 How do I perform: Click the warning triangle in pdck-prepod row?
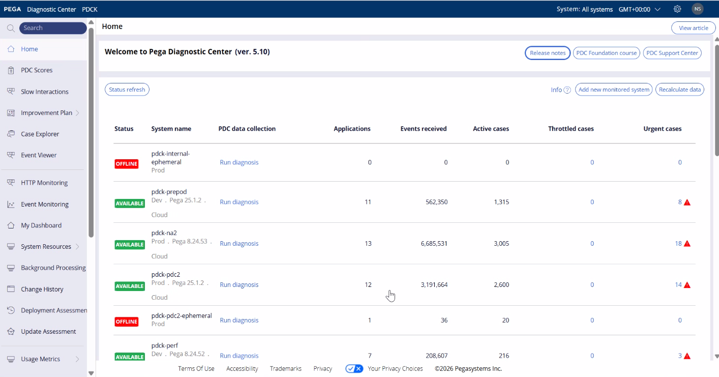click(x=687, y=202)
